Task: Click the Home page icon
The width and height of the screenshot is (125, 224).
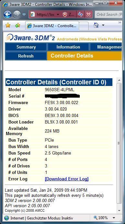Action: tap(96, 25)
